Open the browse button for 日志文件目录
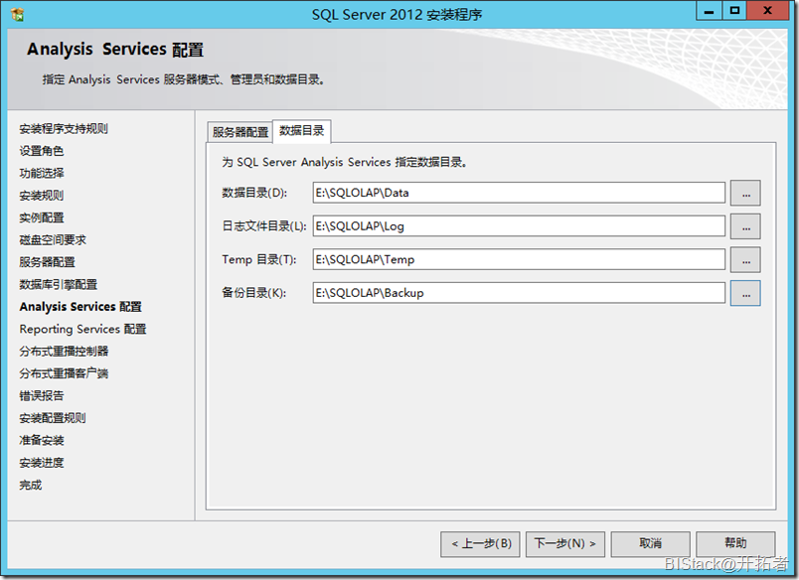Screen dimensions: 799x580 pos(745,226)
